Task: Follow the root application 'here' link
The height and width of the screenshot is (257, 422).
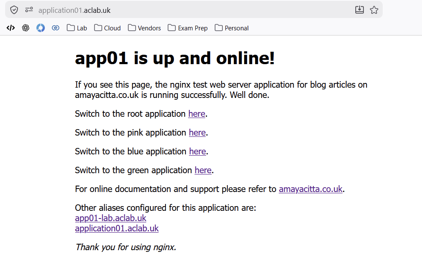Action: click(197, 114)
